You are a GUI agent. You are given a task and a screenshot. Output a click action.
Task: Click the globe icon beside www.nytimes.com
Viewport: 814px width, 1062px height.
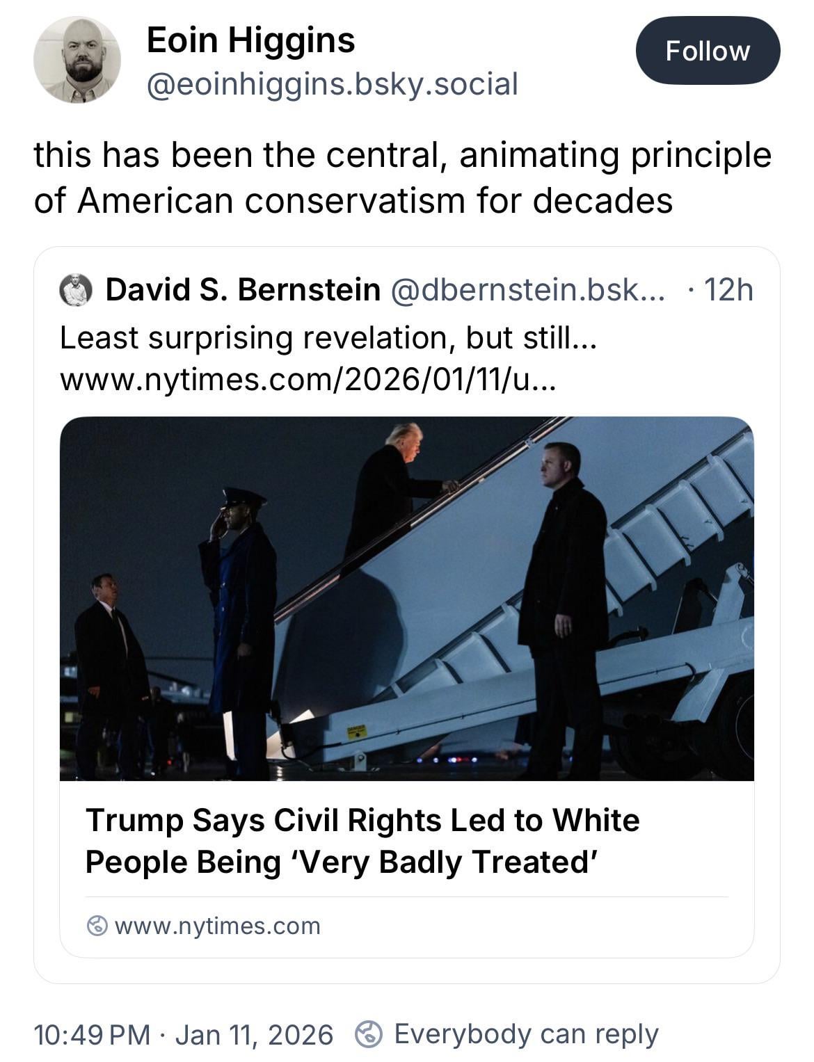click(x=97, y=926)
